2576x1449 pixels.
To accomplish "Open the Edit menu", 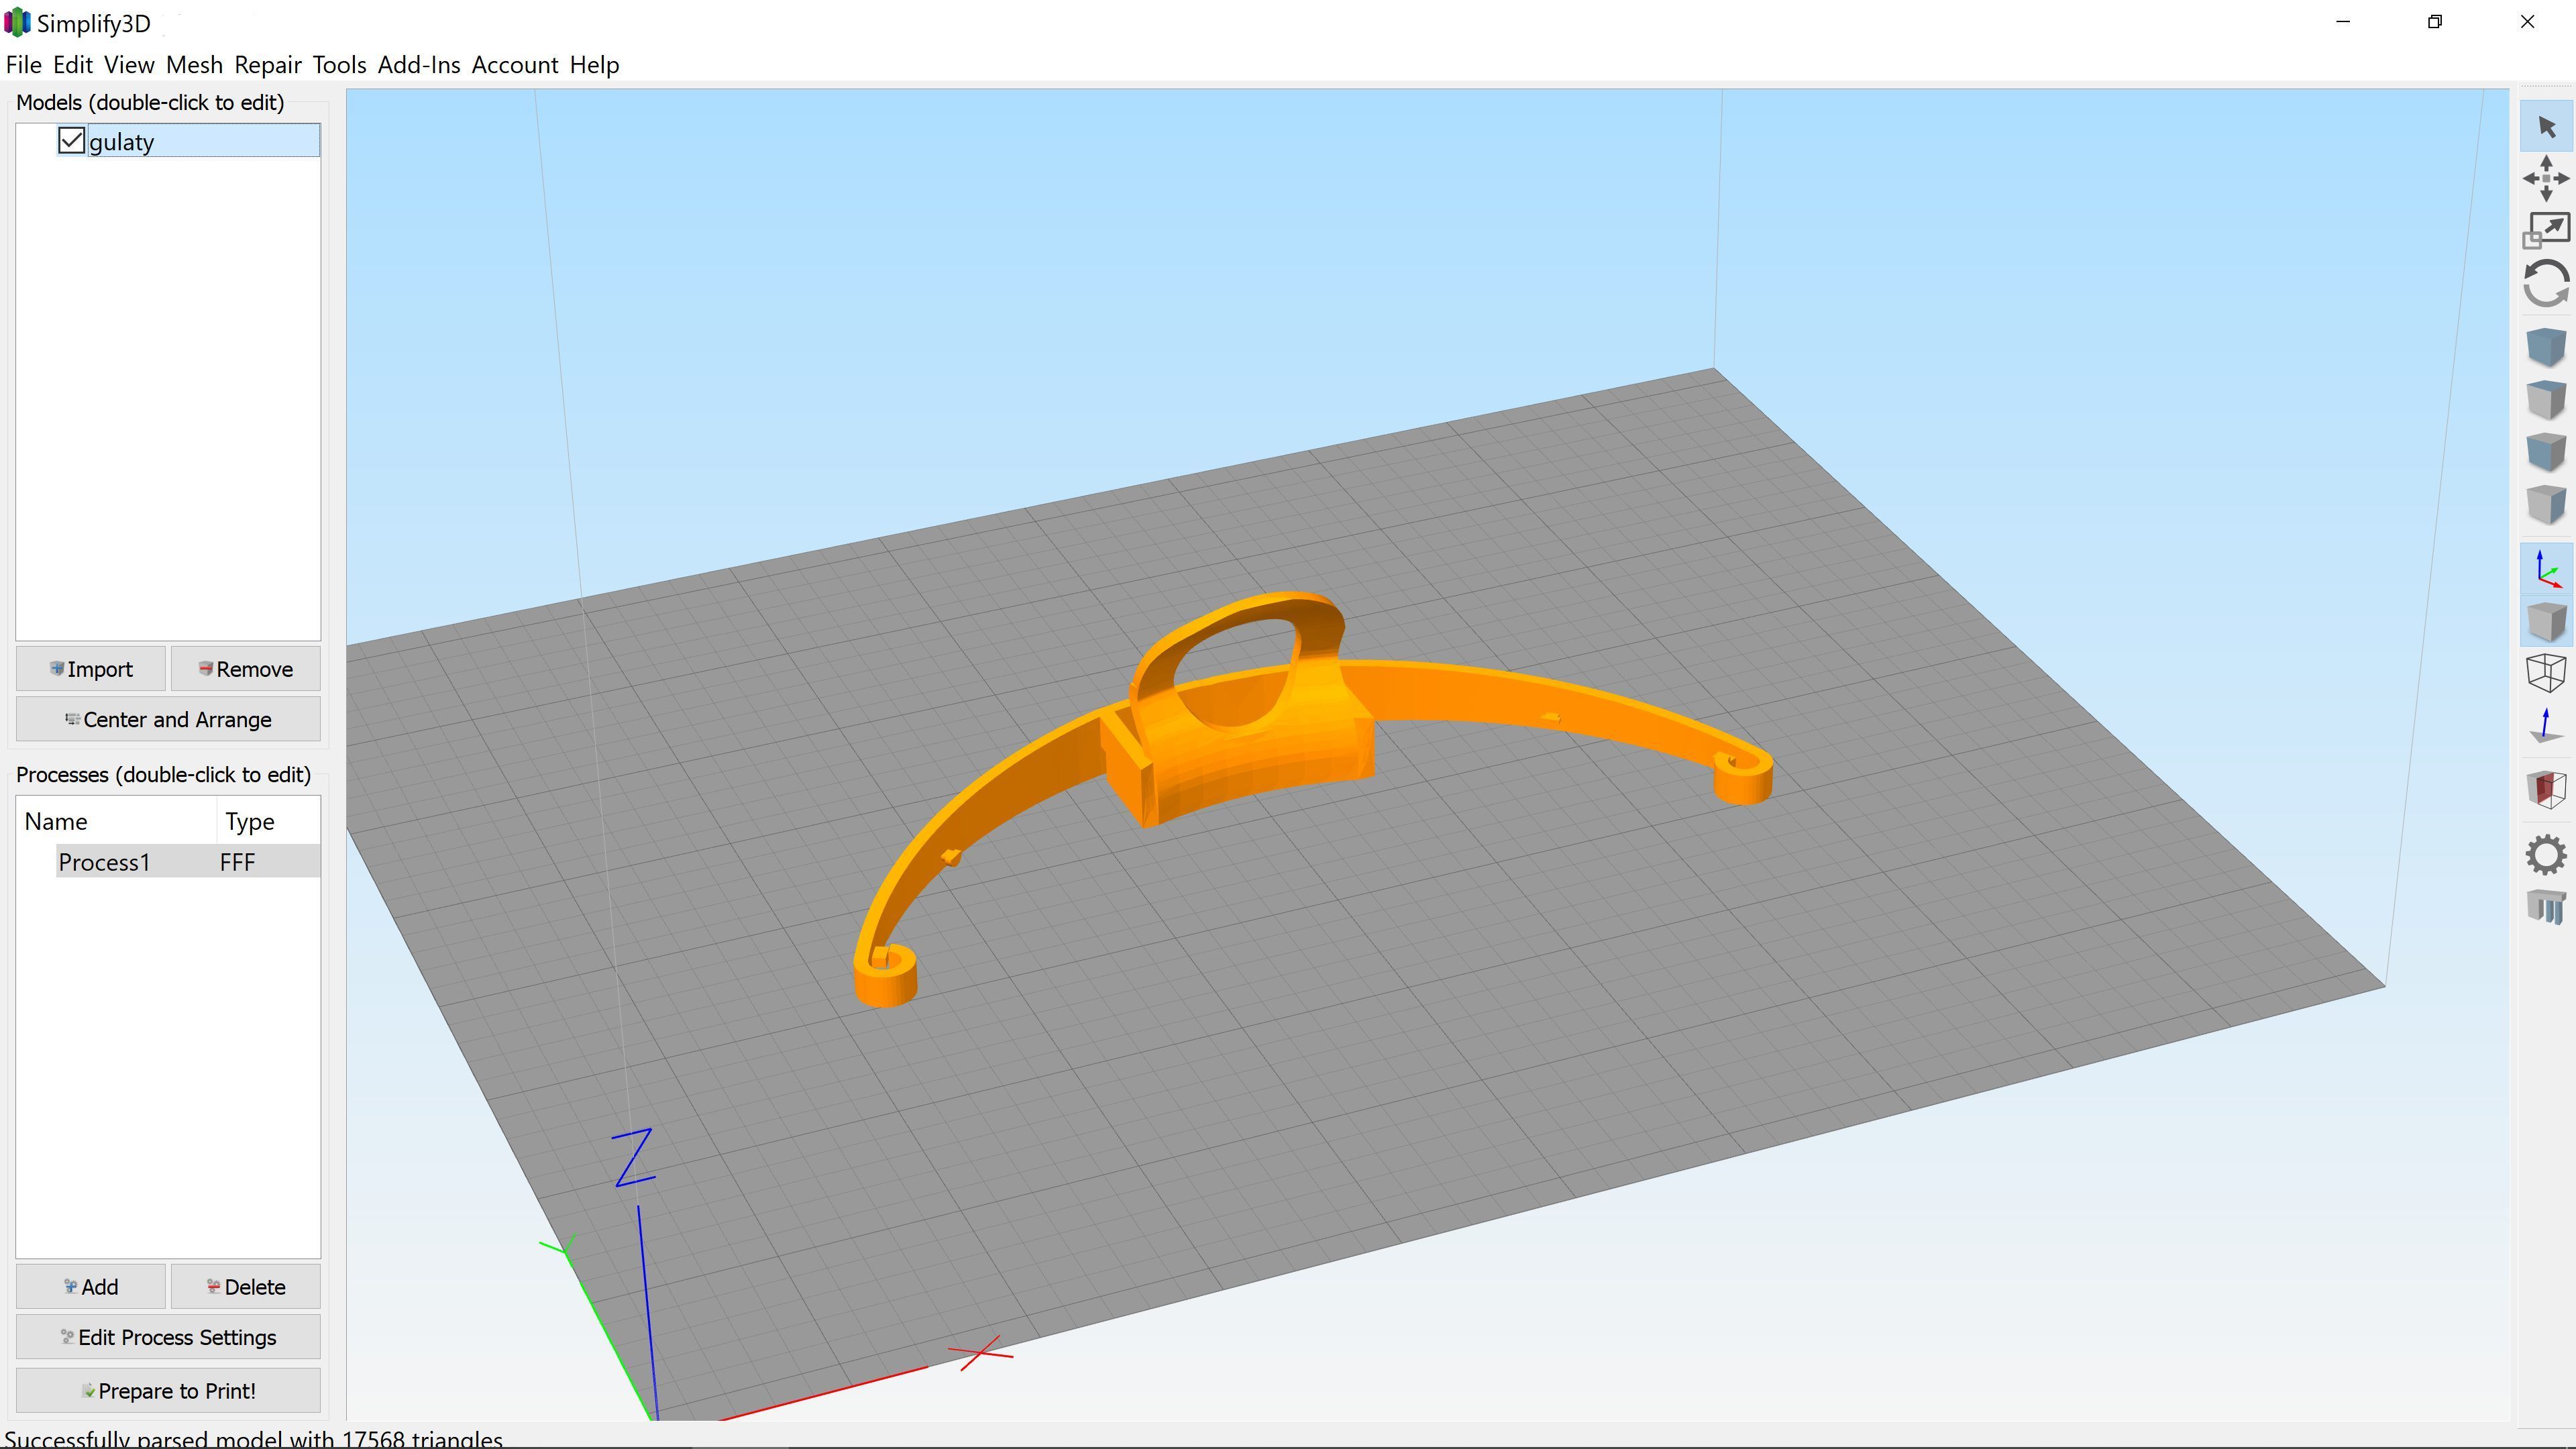I will pos(73,65).
